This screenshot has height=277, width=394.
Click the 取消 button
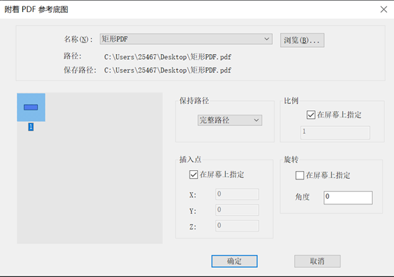317,261
